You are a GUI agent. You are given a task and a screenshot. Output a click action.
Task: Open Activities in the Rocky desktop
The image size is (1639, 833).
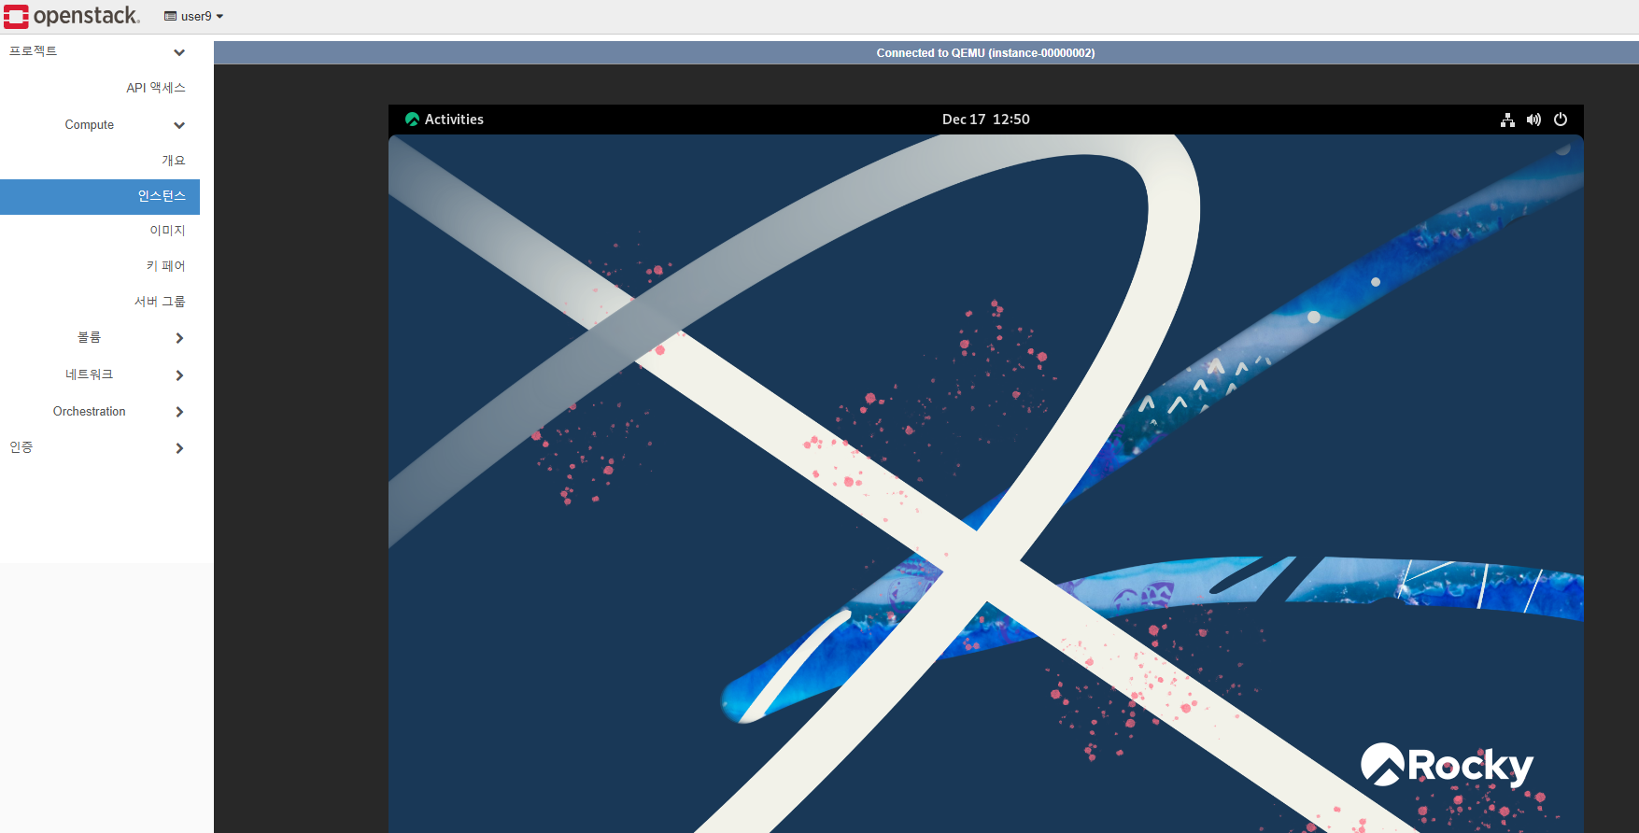454,120
